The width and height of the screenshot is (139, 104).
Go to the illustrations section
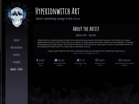click(x=16, y=47)
